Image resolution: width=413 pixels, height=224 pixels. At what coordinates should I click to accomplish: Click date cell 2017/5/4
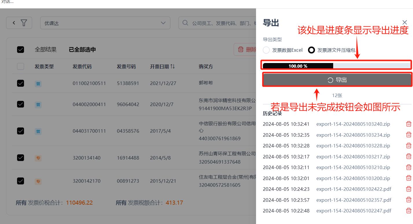coord(160,131)
